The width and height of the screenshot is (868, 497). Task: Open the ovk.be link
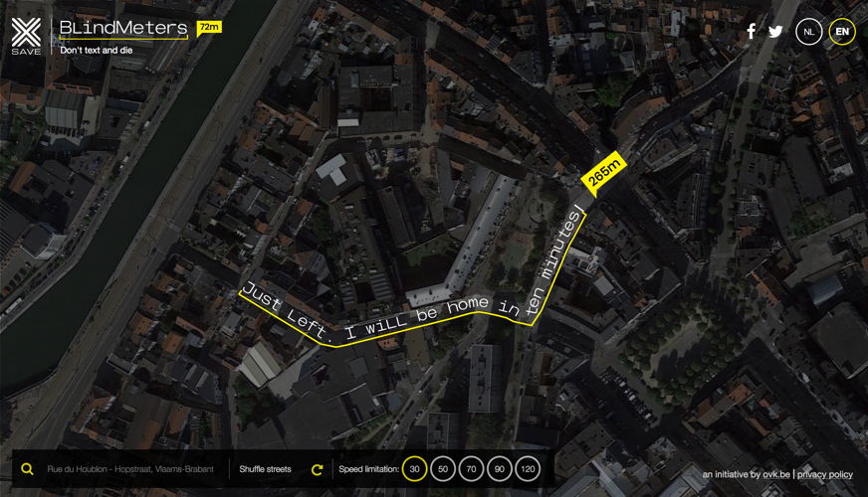[776, 474]
